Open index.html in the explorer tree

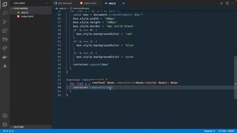click(27, 16)
